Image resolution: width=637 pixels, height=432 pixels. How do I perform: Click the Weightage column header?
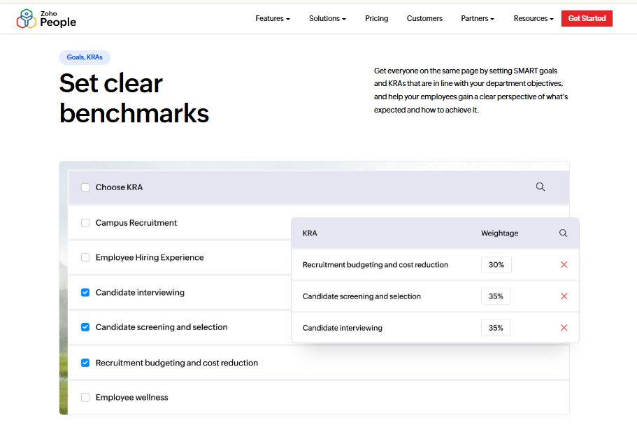coord(500,233)
